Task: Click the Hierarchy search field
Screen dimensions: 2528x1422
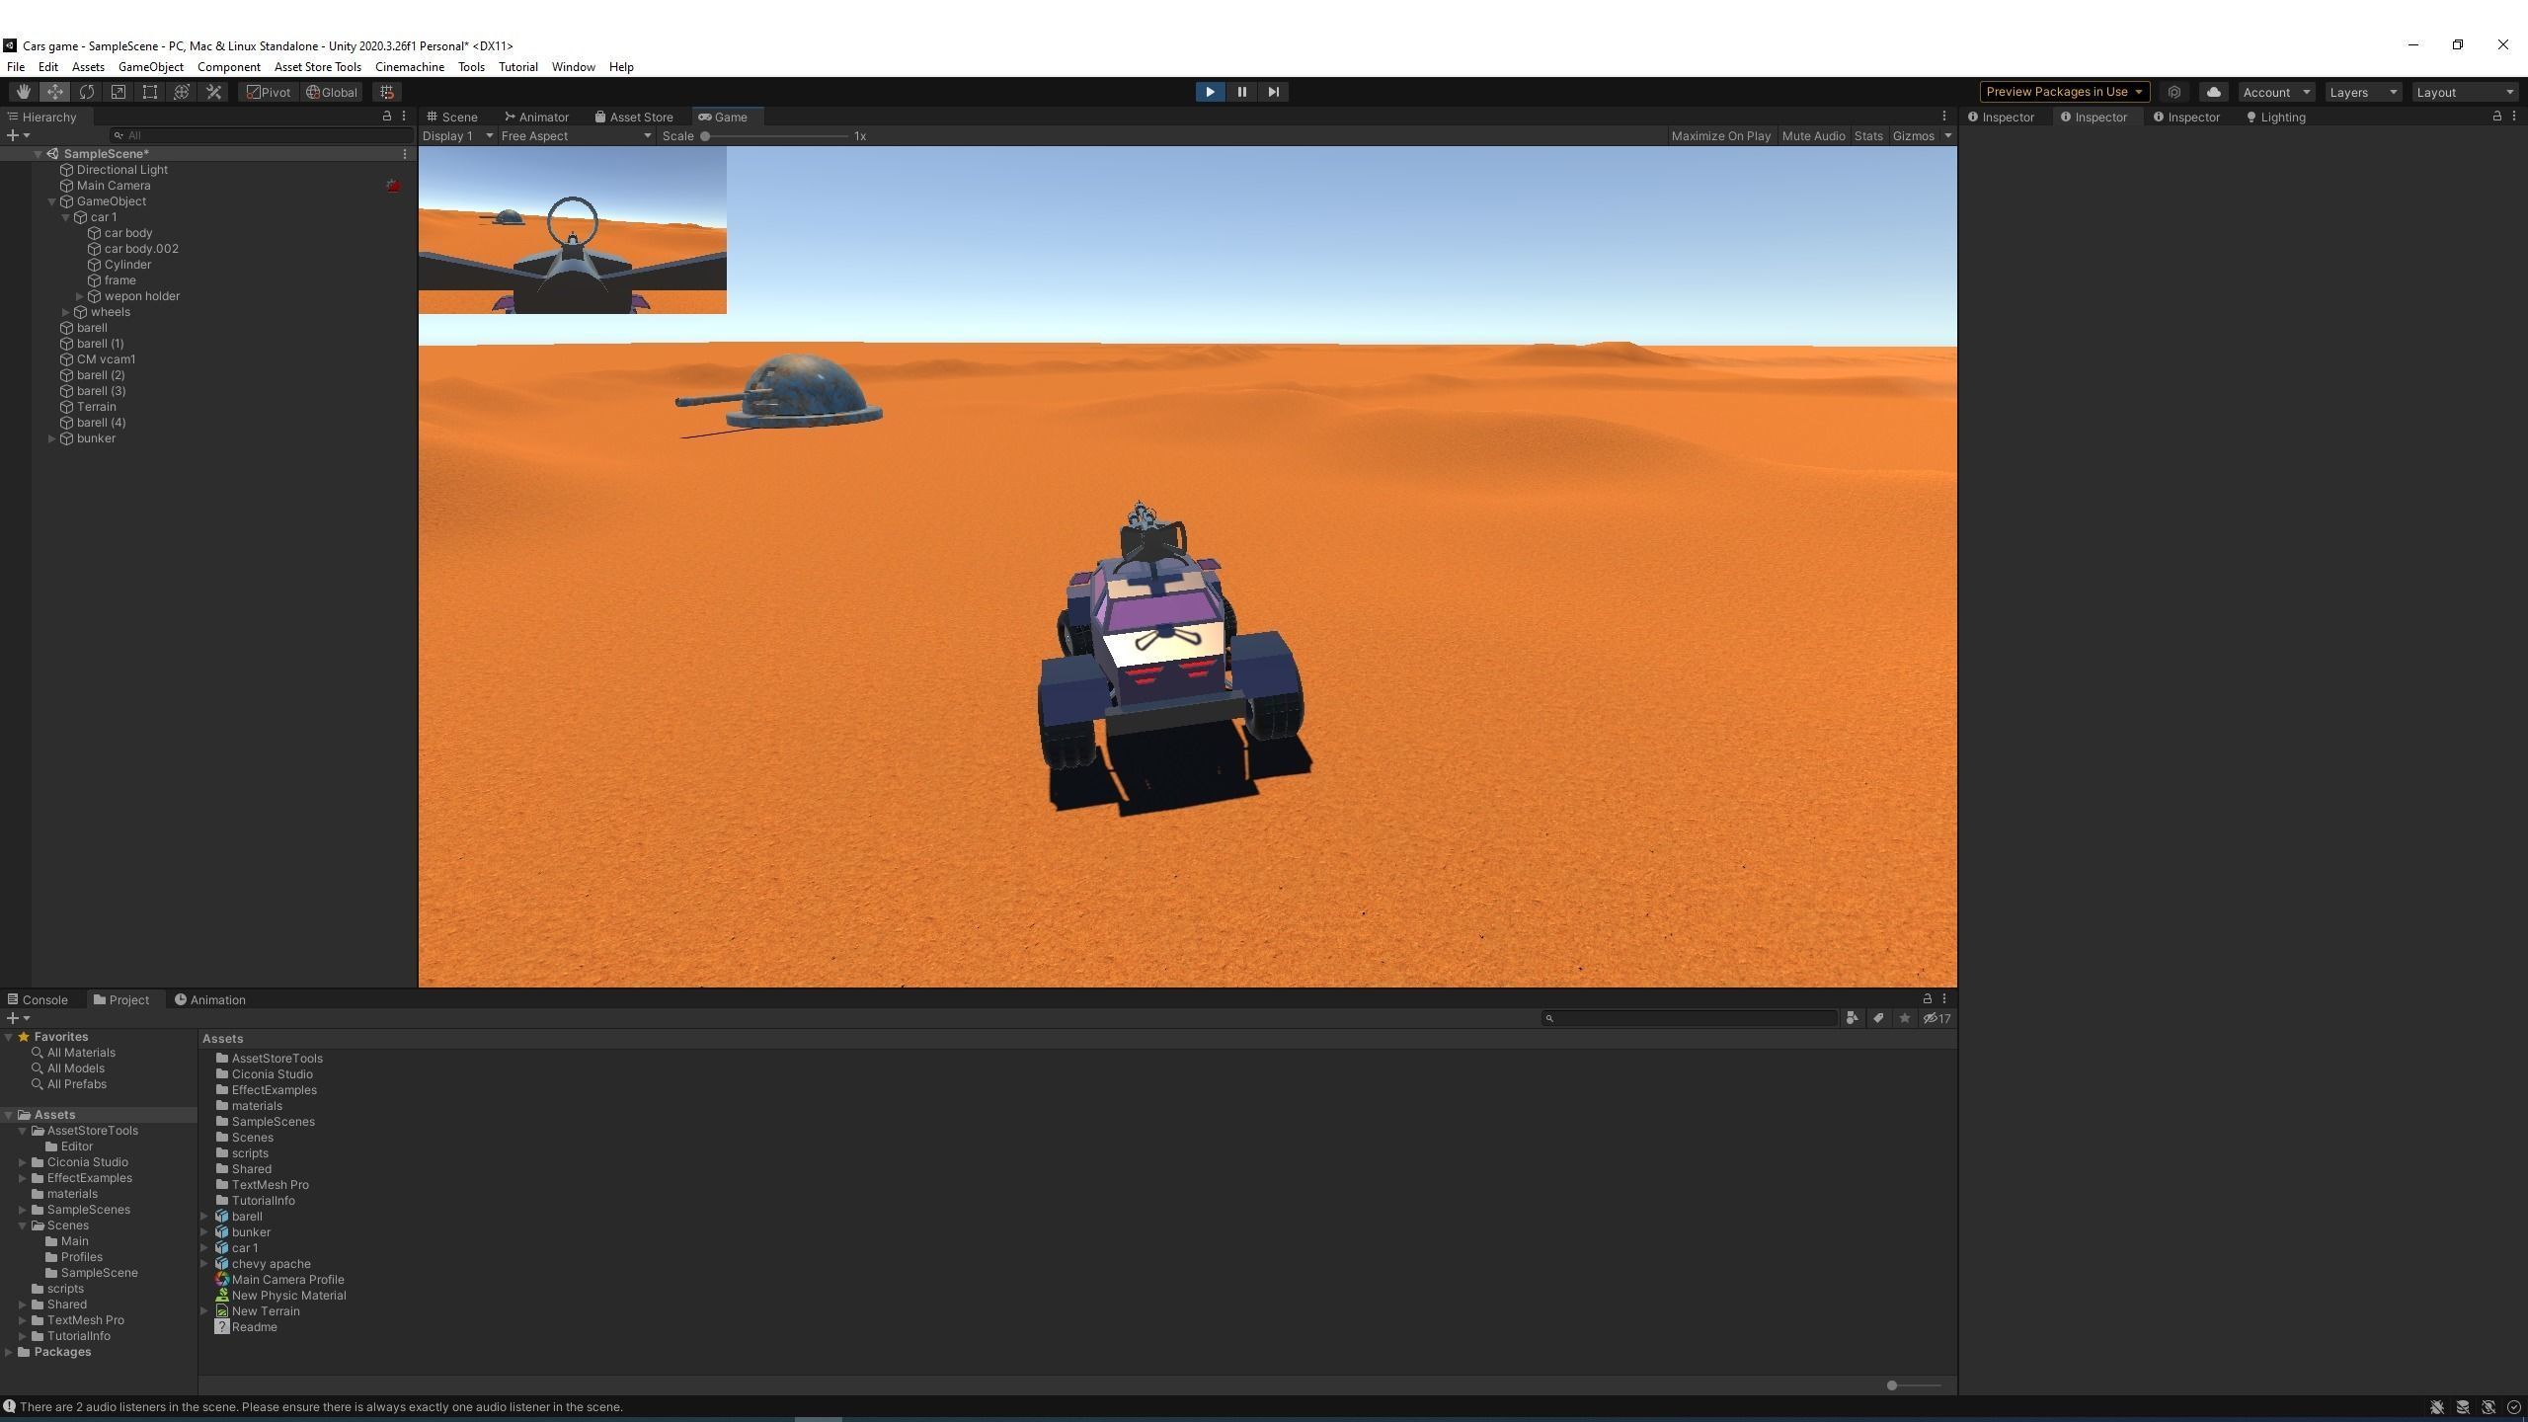Action: pyautogui.click(x=262, y=135)
